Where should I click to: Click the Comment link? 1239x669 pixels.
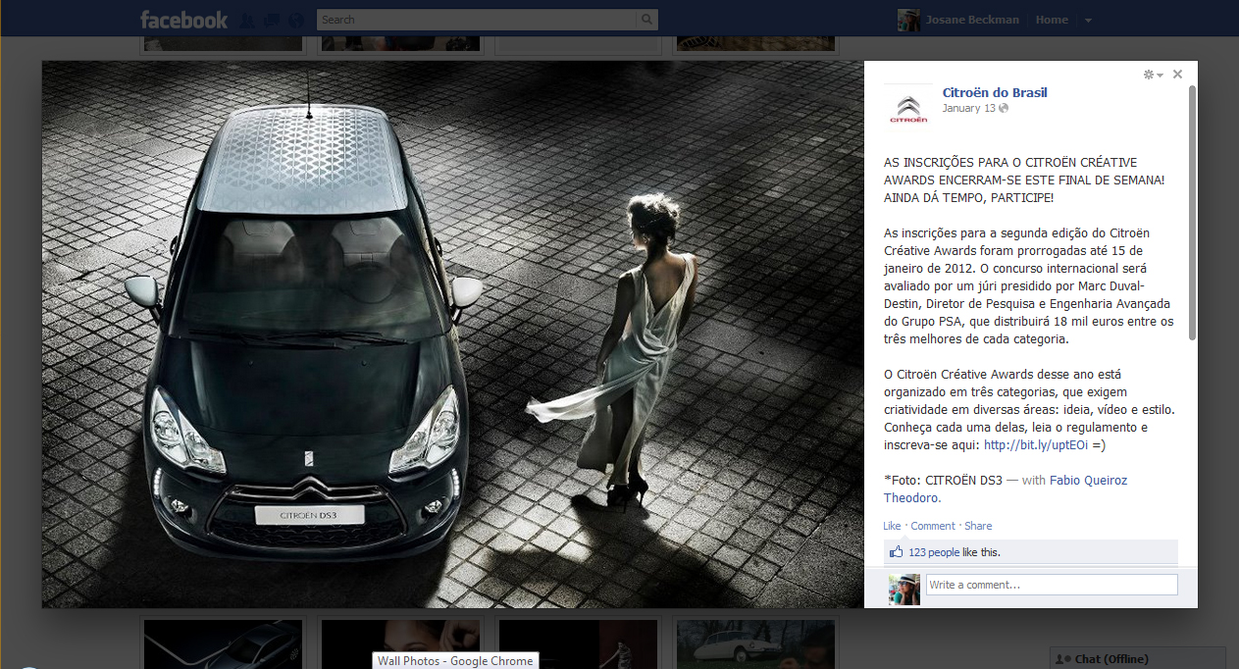pyautogui.click(x=932, y=526)
